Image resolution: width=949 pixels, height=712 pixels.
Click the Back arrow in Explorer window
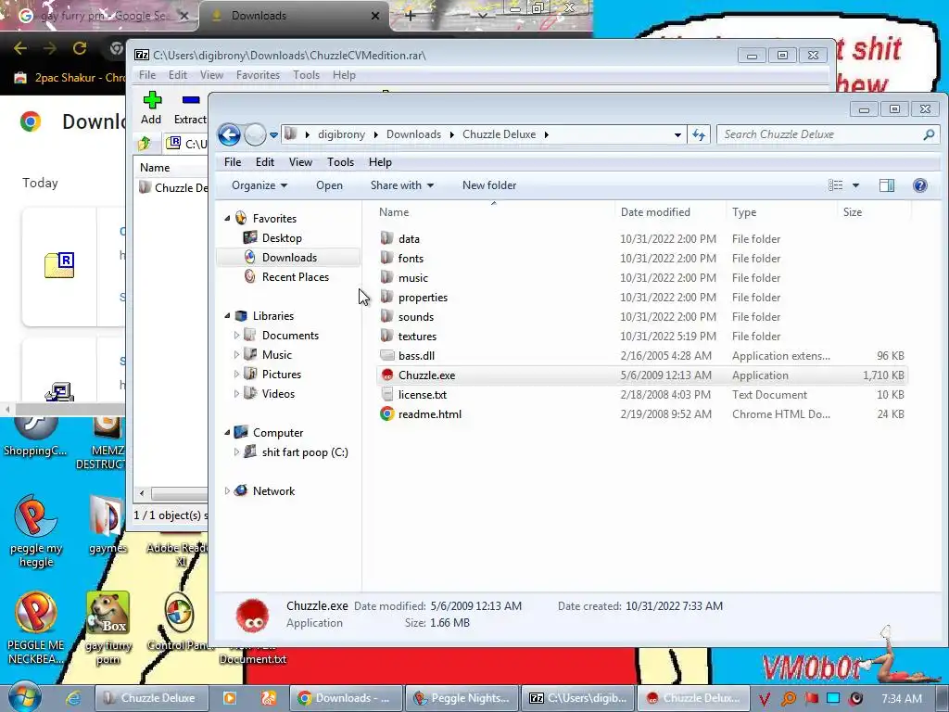point(230,134)
